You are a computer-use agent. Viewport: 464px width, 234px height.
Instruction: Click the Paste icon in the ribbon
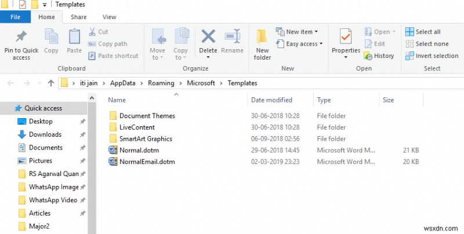74,37
